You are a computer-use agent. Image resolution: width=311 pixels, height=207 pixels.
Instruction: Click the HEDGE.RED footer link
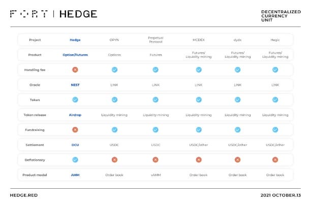point(24,195)
